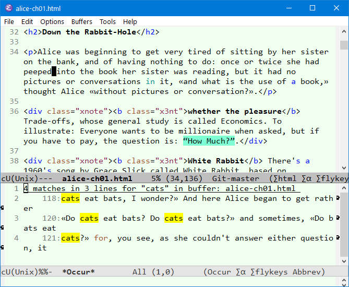The height and width of the screenshot is (287, 349).
Task: Click the minibuffer scrollbar up arrow at the window bottom
Action: pyautogui.click(x=344, y=280)
